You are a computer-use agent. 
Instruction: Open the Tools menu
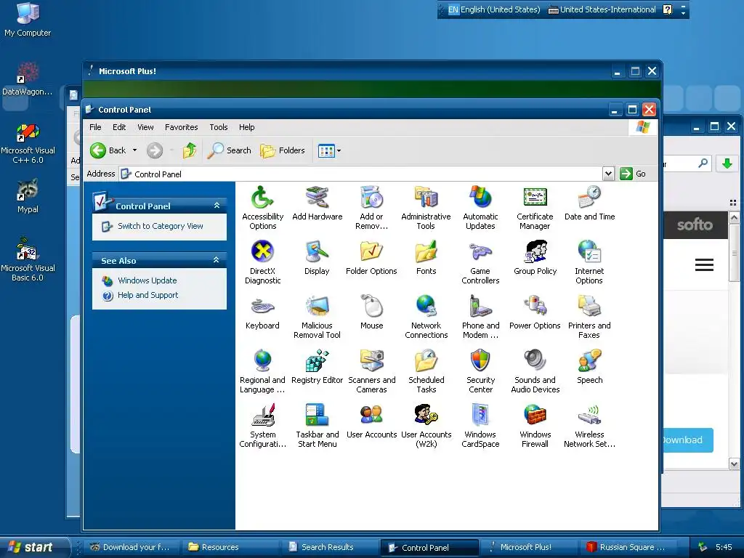pos(219,127)
